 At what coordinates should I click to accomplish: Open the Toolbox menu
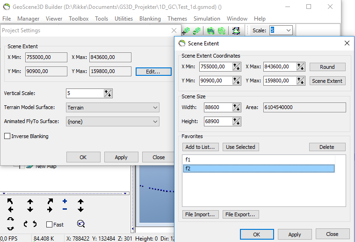(x=79, y=19)
